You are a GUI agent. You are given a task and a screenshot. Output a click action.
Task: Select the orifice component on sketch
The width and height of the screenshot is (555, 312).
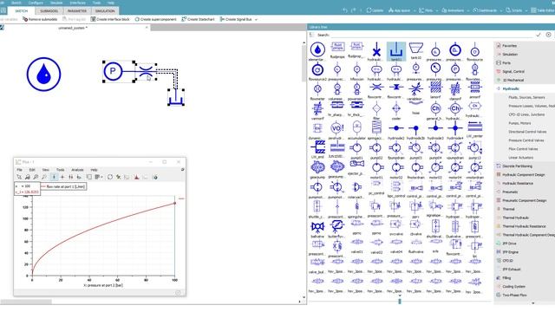coord(146,71)
